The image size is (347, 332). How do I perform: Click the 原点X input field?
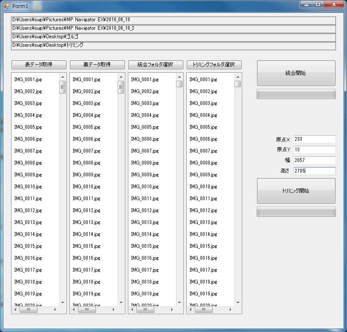tap(314, 139)
